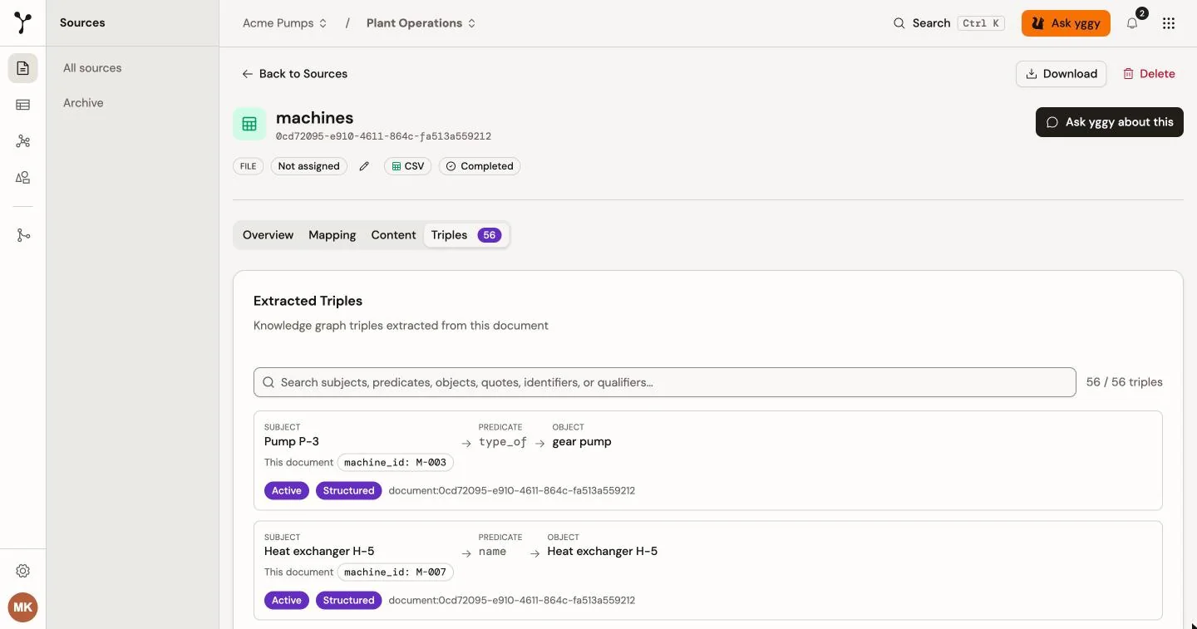Open the knowledge graph icon in sidebar
Image resolution: width=1197 pixels, height=629 pixels.
point(23,141)
